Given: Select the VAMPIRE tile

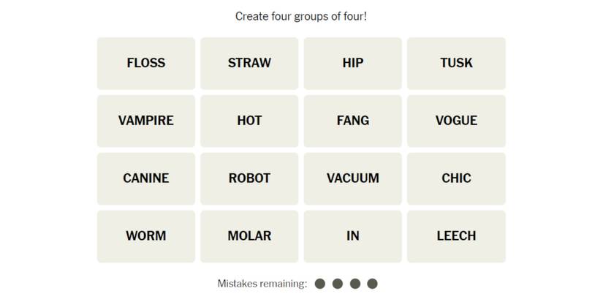Looking at the screenshot, I should click(x=146, y=121).
